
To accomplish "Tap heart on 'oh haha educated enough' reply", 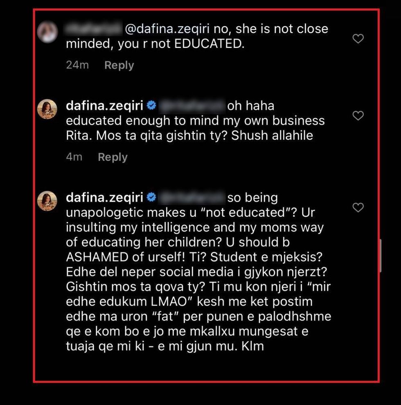I will pos(358,115).
